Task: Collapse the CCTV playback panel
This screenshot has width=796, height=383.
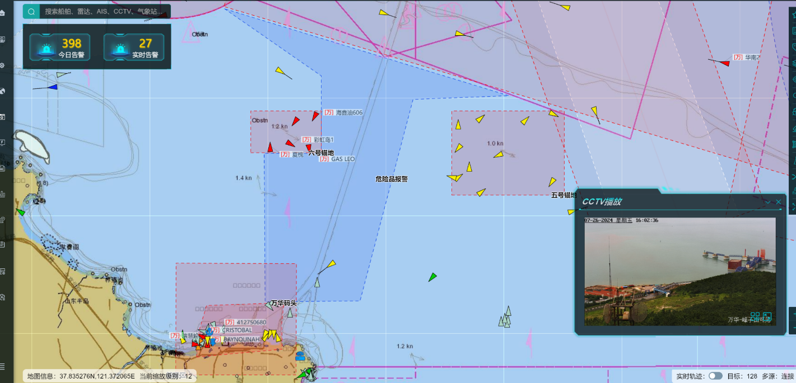Action: 769,202
